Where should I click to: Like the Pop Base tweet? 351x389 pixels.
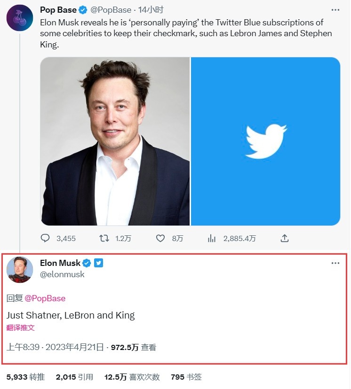160,238
